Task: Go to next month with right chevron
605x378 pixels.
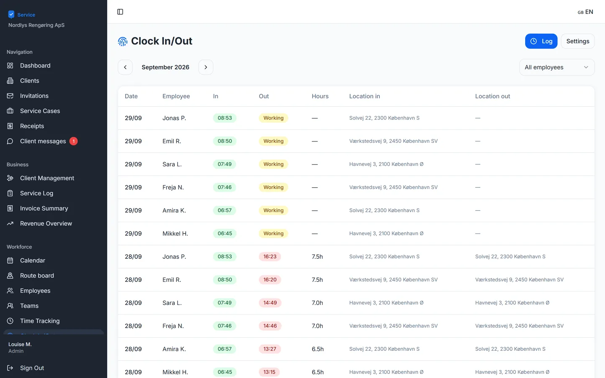Action: (206, 67)
